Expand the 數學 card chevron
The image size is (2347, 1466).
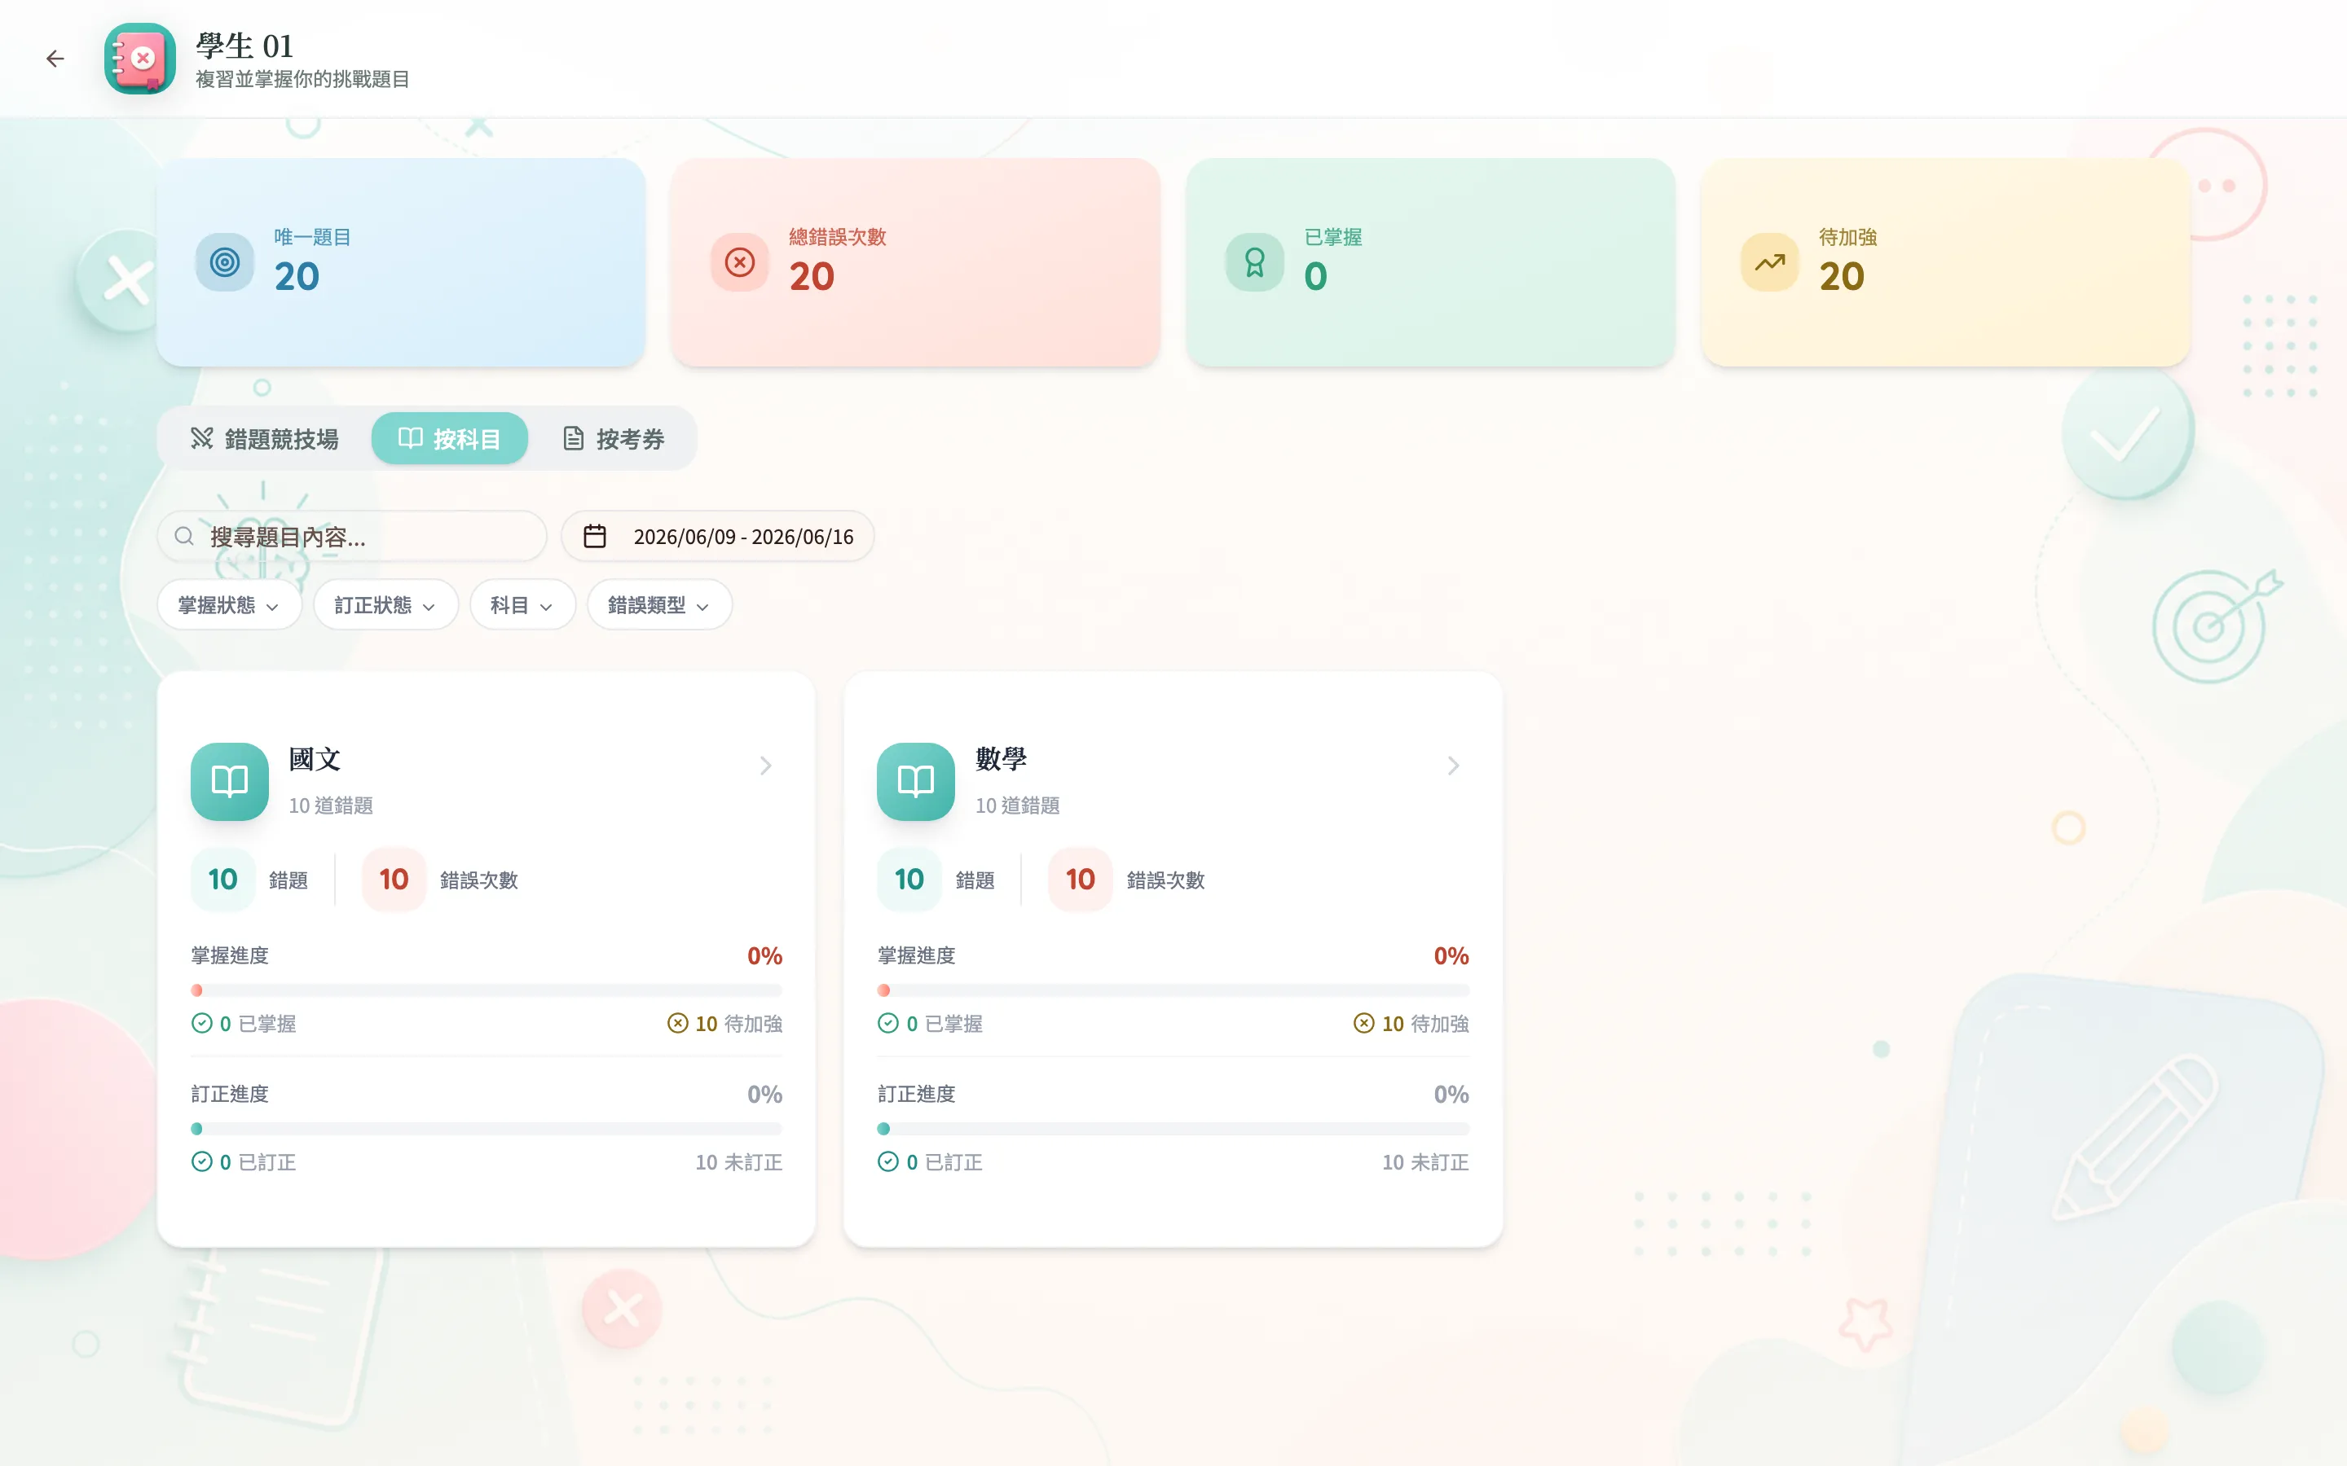[x=1453, y=766]
